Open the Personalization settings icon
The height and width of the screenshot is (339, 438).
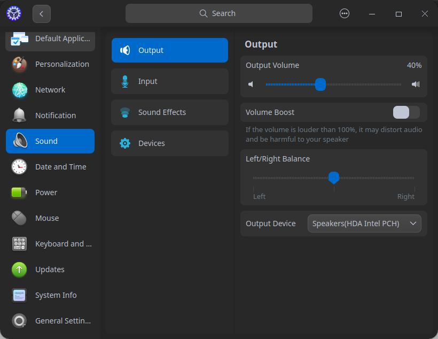tap(19, 64)
